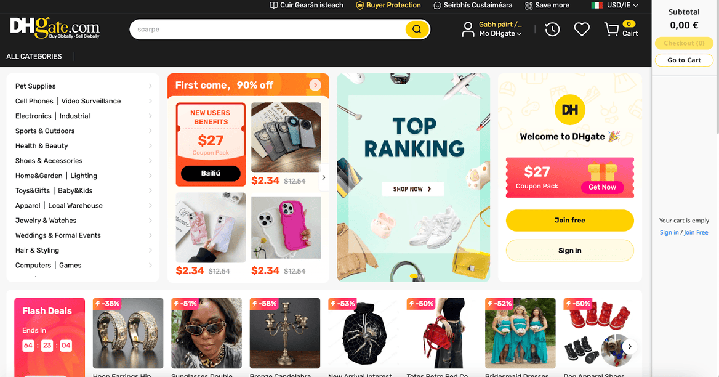Image resolution: width=719 pixels, height=377 pixels.
Task: Click the user account profile icon
Action: coord(468,30)
